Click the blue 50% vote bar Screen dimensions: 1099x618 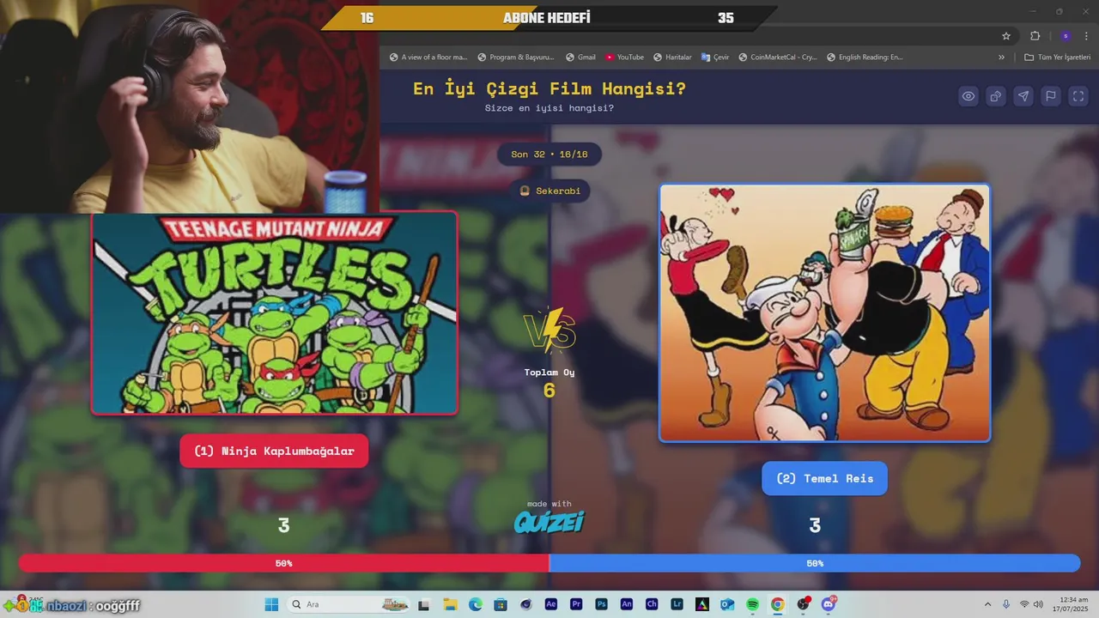[815, 563]
